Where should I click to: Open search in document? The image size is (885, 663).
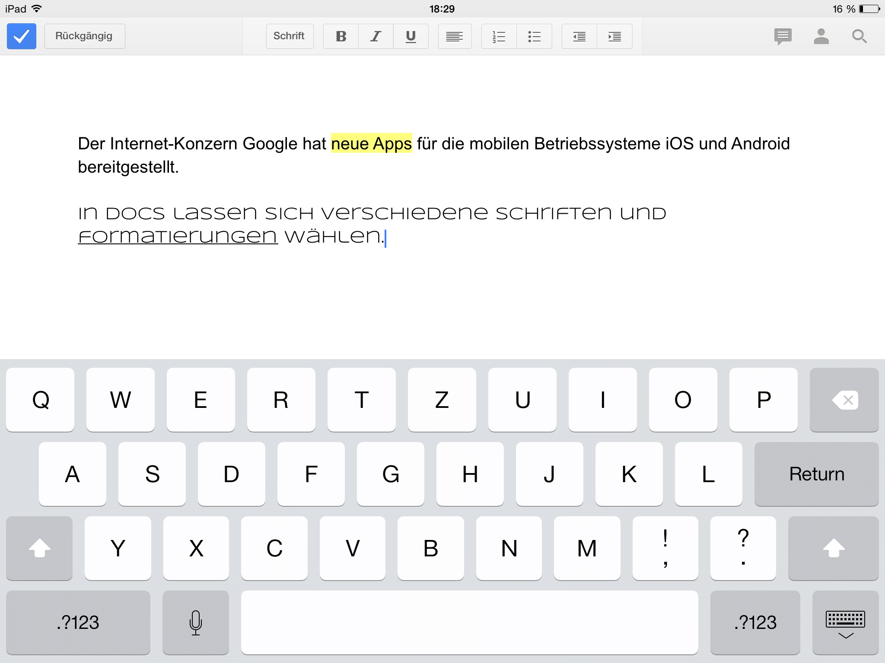click(860, 36)
